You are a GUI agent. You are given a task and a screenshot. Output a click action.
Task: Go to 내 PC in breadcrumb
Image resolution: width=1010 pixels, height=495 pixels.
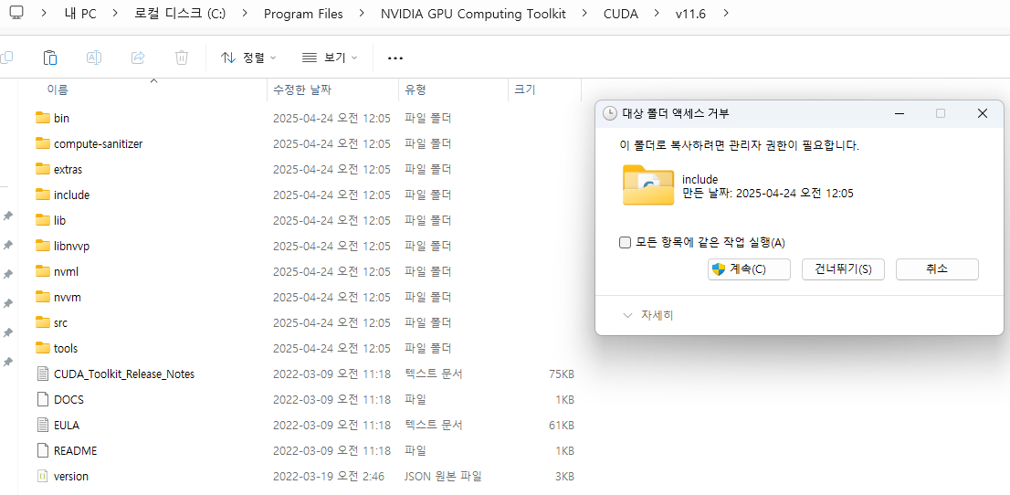pyautogui.click(x=80, y=14)
